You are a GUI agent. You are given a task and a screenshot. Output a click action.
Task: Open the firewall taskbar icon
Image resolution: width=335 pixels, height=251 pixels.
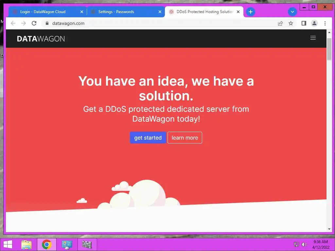coord(87,244)
